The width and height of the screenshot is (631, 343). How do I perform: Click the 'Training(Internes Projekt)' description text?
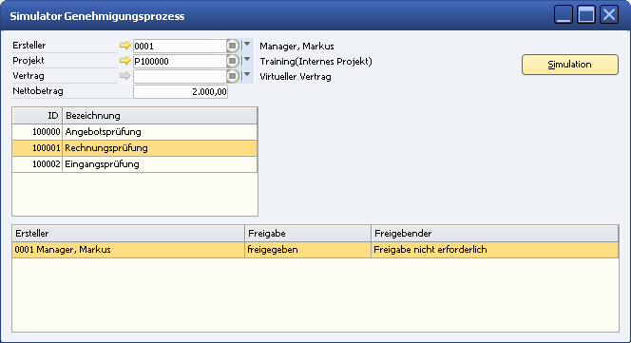pos(315,62)
